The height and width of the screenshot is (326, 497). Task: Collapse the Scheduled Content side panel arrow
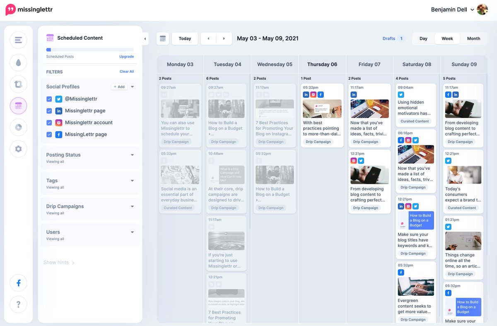pyautogui.click(x=145, y=39)
